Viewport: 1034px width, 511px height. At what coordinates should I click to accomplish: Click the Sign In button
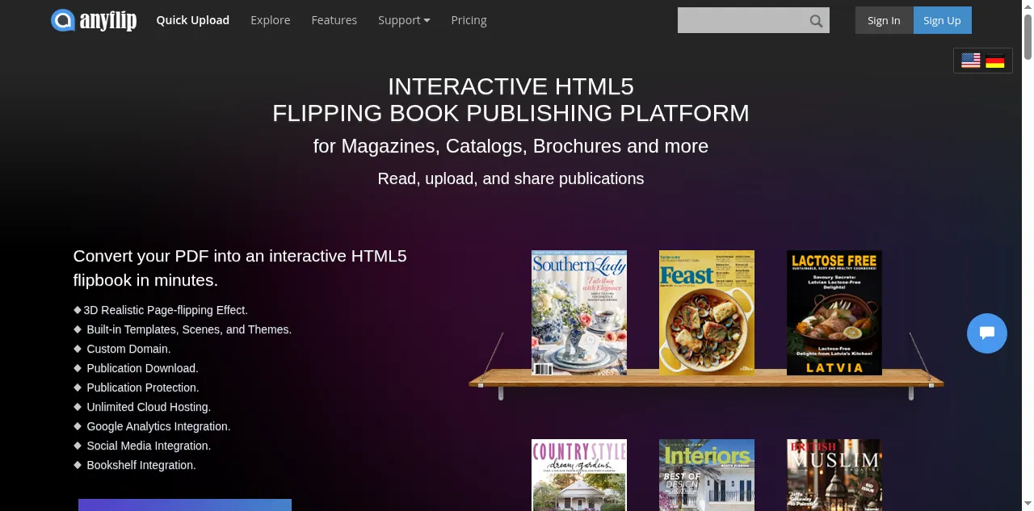coord(884,20)
